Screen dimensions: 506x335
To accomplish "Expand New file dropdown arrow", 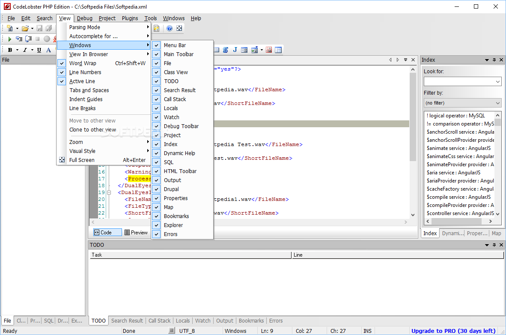I will click(17, 28).
